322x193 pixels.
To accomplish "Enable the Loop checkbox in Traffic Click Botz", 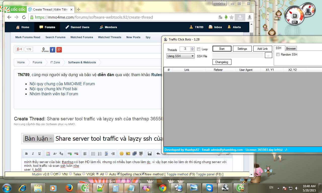I will tap(198, 49).
